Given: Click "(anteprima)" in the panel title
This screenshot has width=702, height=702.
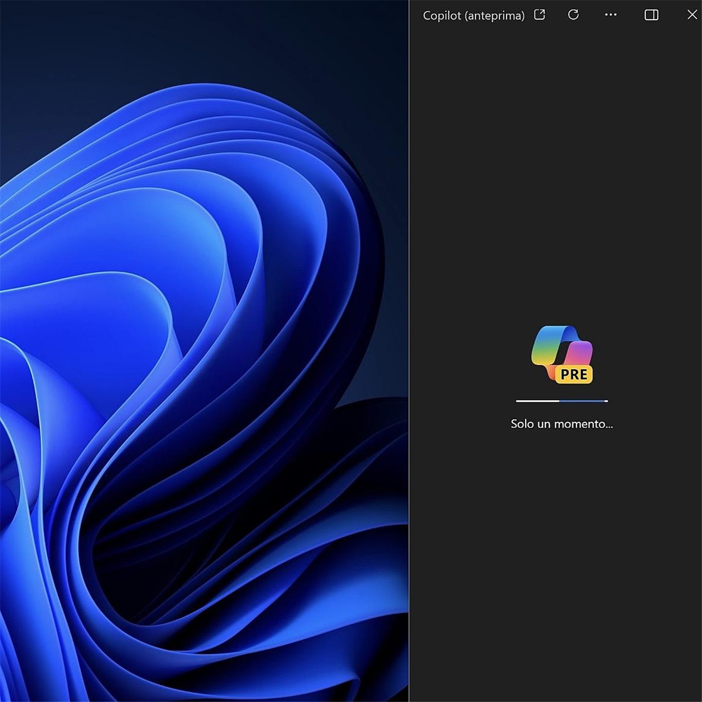Looking at the screenshot, I should (x=494, y=16).
